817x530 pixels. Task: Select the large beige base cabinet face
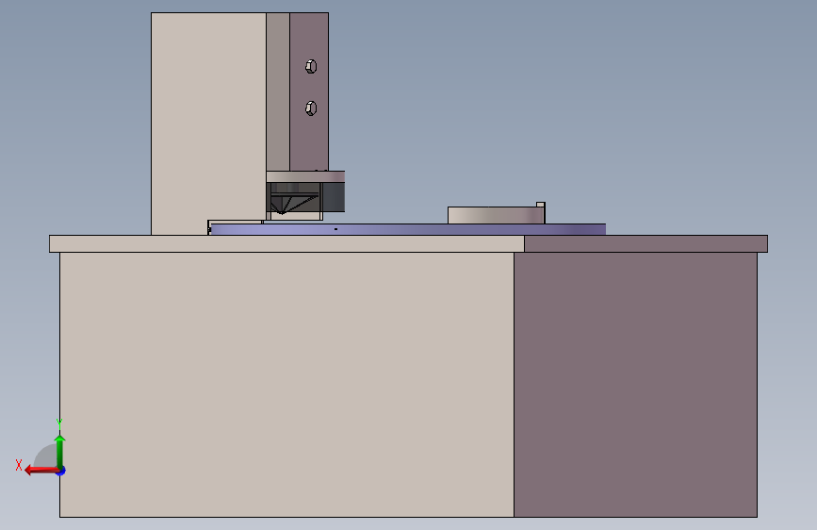pyautogui.click(x=286, y=385)
